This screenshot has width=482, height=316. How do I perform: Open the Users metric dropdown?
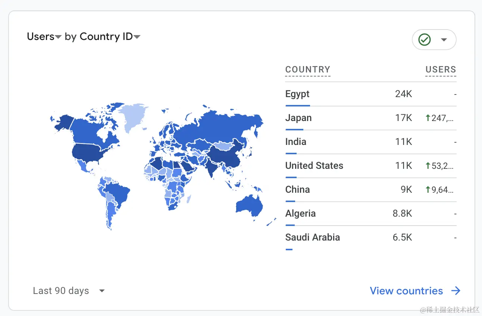tap(44, 37)
